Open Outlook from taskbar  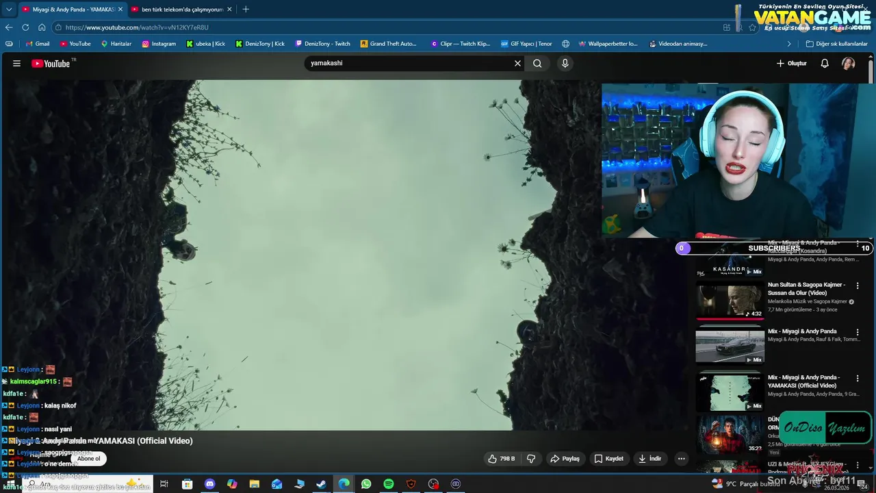276,484
